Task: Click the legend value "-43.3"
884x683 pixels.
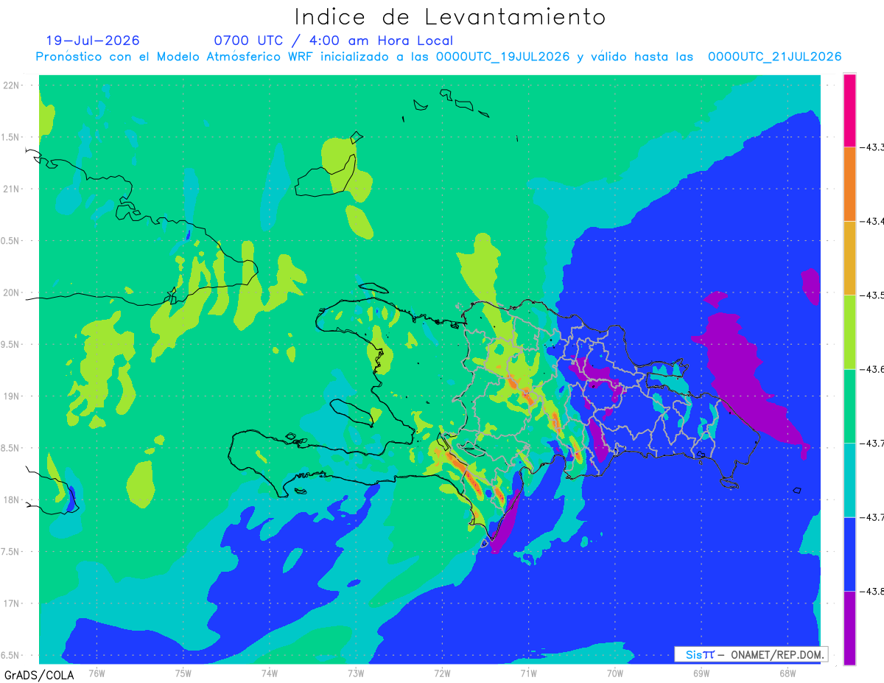Action: click(873, 147)
